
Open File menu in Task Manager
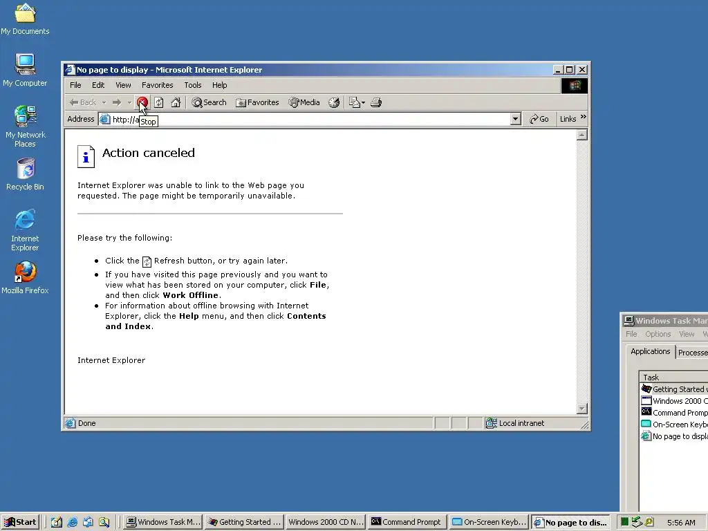pyautogui.click(x=631, y=334)
